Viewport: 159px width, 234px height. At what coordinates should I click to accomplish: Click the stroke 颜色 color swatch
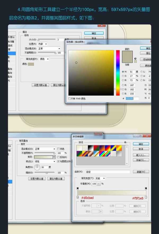tap(31, 64)
